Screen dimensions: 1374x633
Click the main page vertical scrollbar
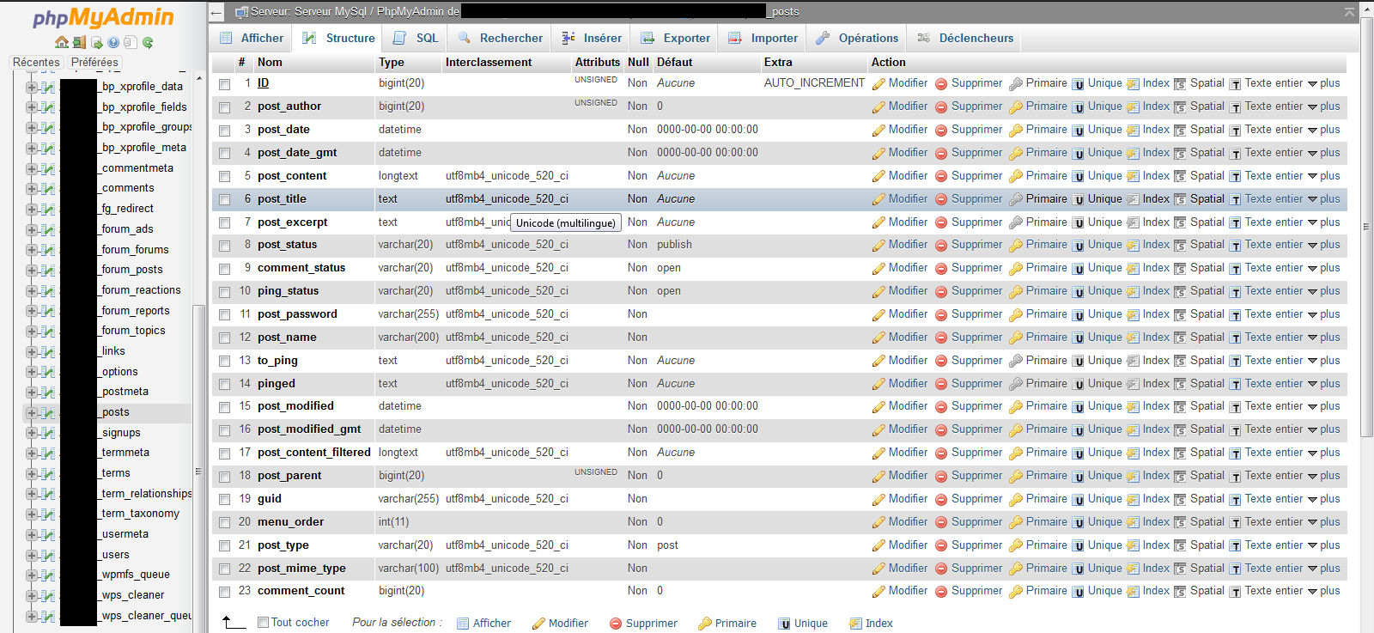(x=1366, y=227)
